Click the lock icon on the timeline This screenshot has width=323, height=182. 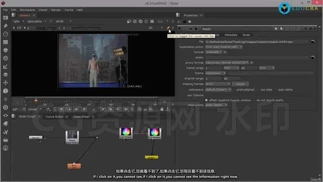162,109
